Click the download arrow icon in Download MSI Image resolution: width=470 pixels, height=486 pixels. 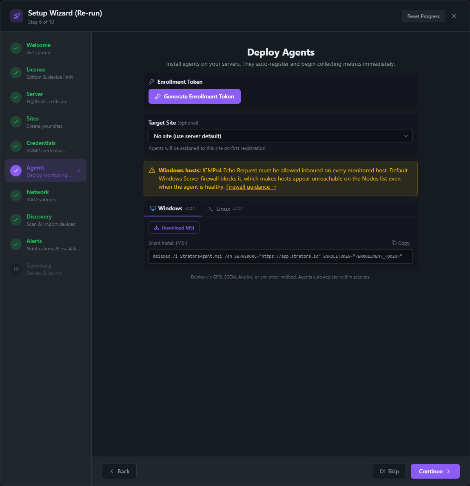tap(156, 228)
